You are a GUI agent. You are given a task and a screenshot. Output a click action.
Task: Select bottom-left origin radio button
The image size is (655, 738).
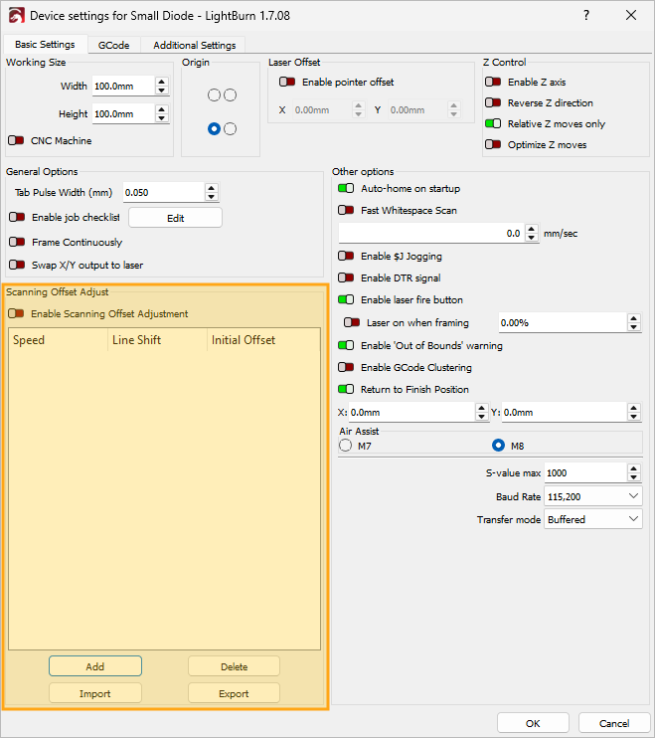click(214, 128)
